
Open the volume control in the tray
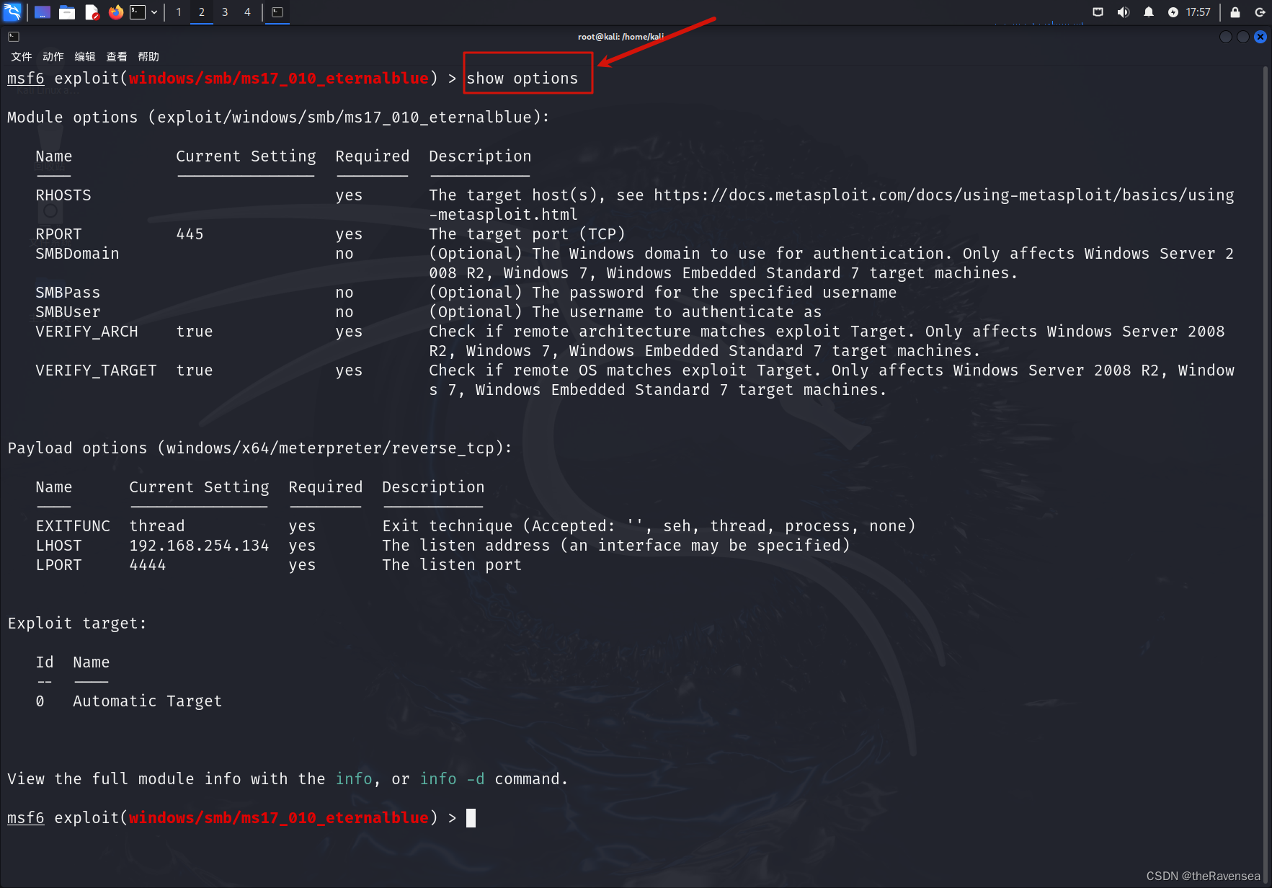[x=1123, y=12]
